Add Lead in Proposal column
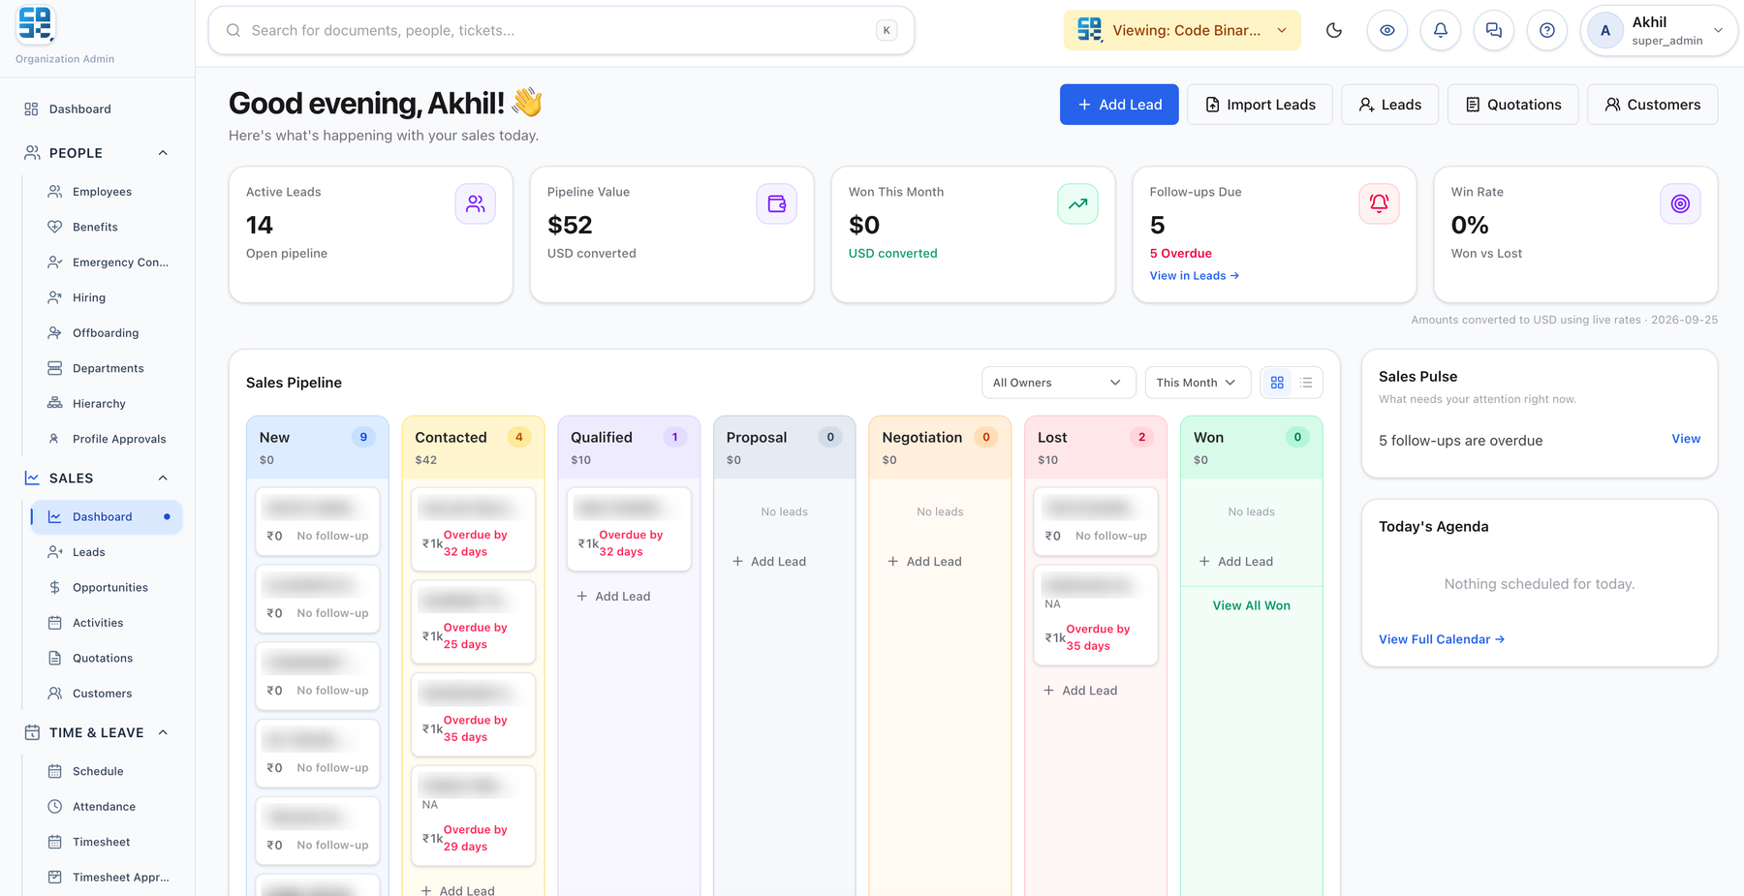Image resolution: width=1744 pixels, height=896 pixels. pos(769,561)
